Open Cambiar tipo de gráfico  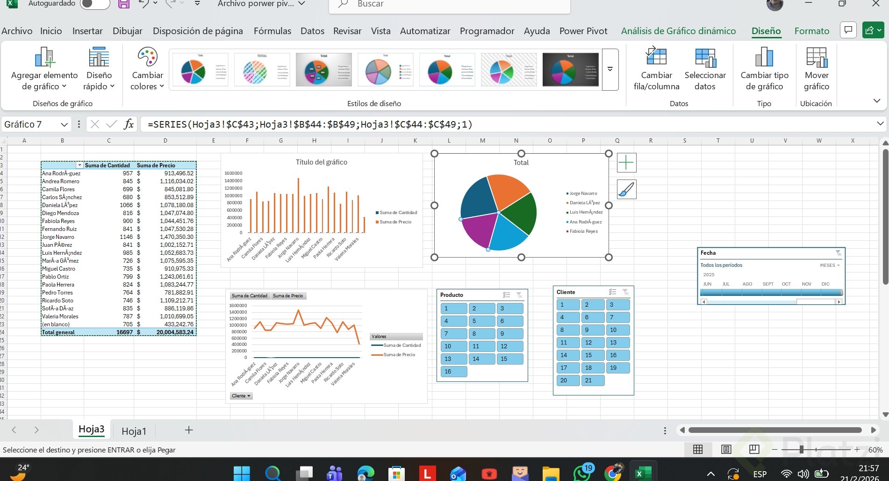pyautogui.click(x=764, y=68)
